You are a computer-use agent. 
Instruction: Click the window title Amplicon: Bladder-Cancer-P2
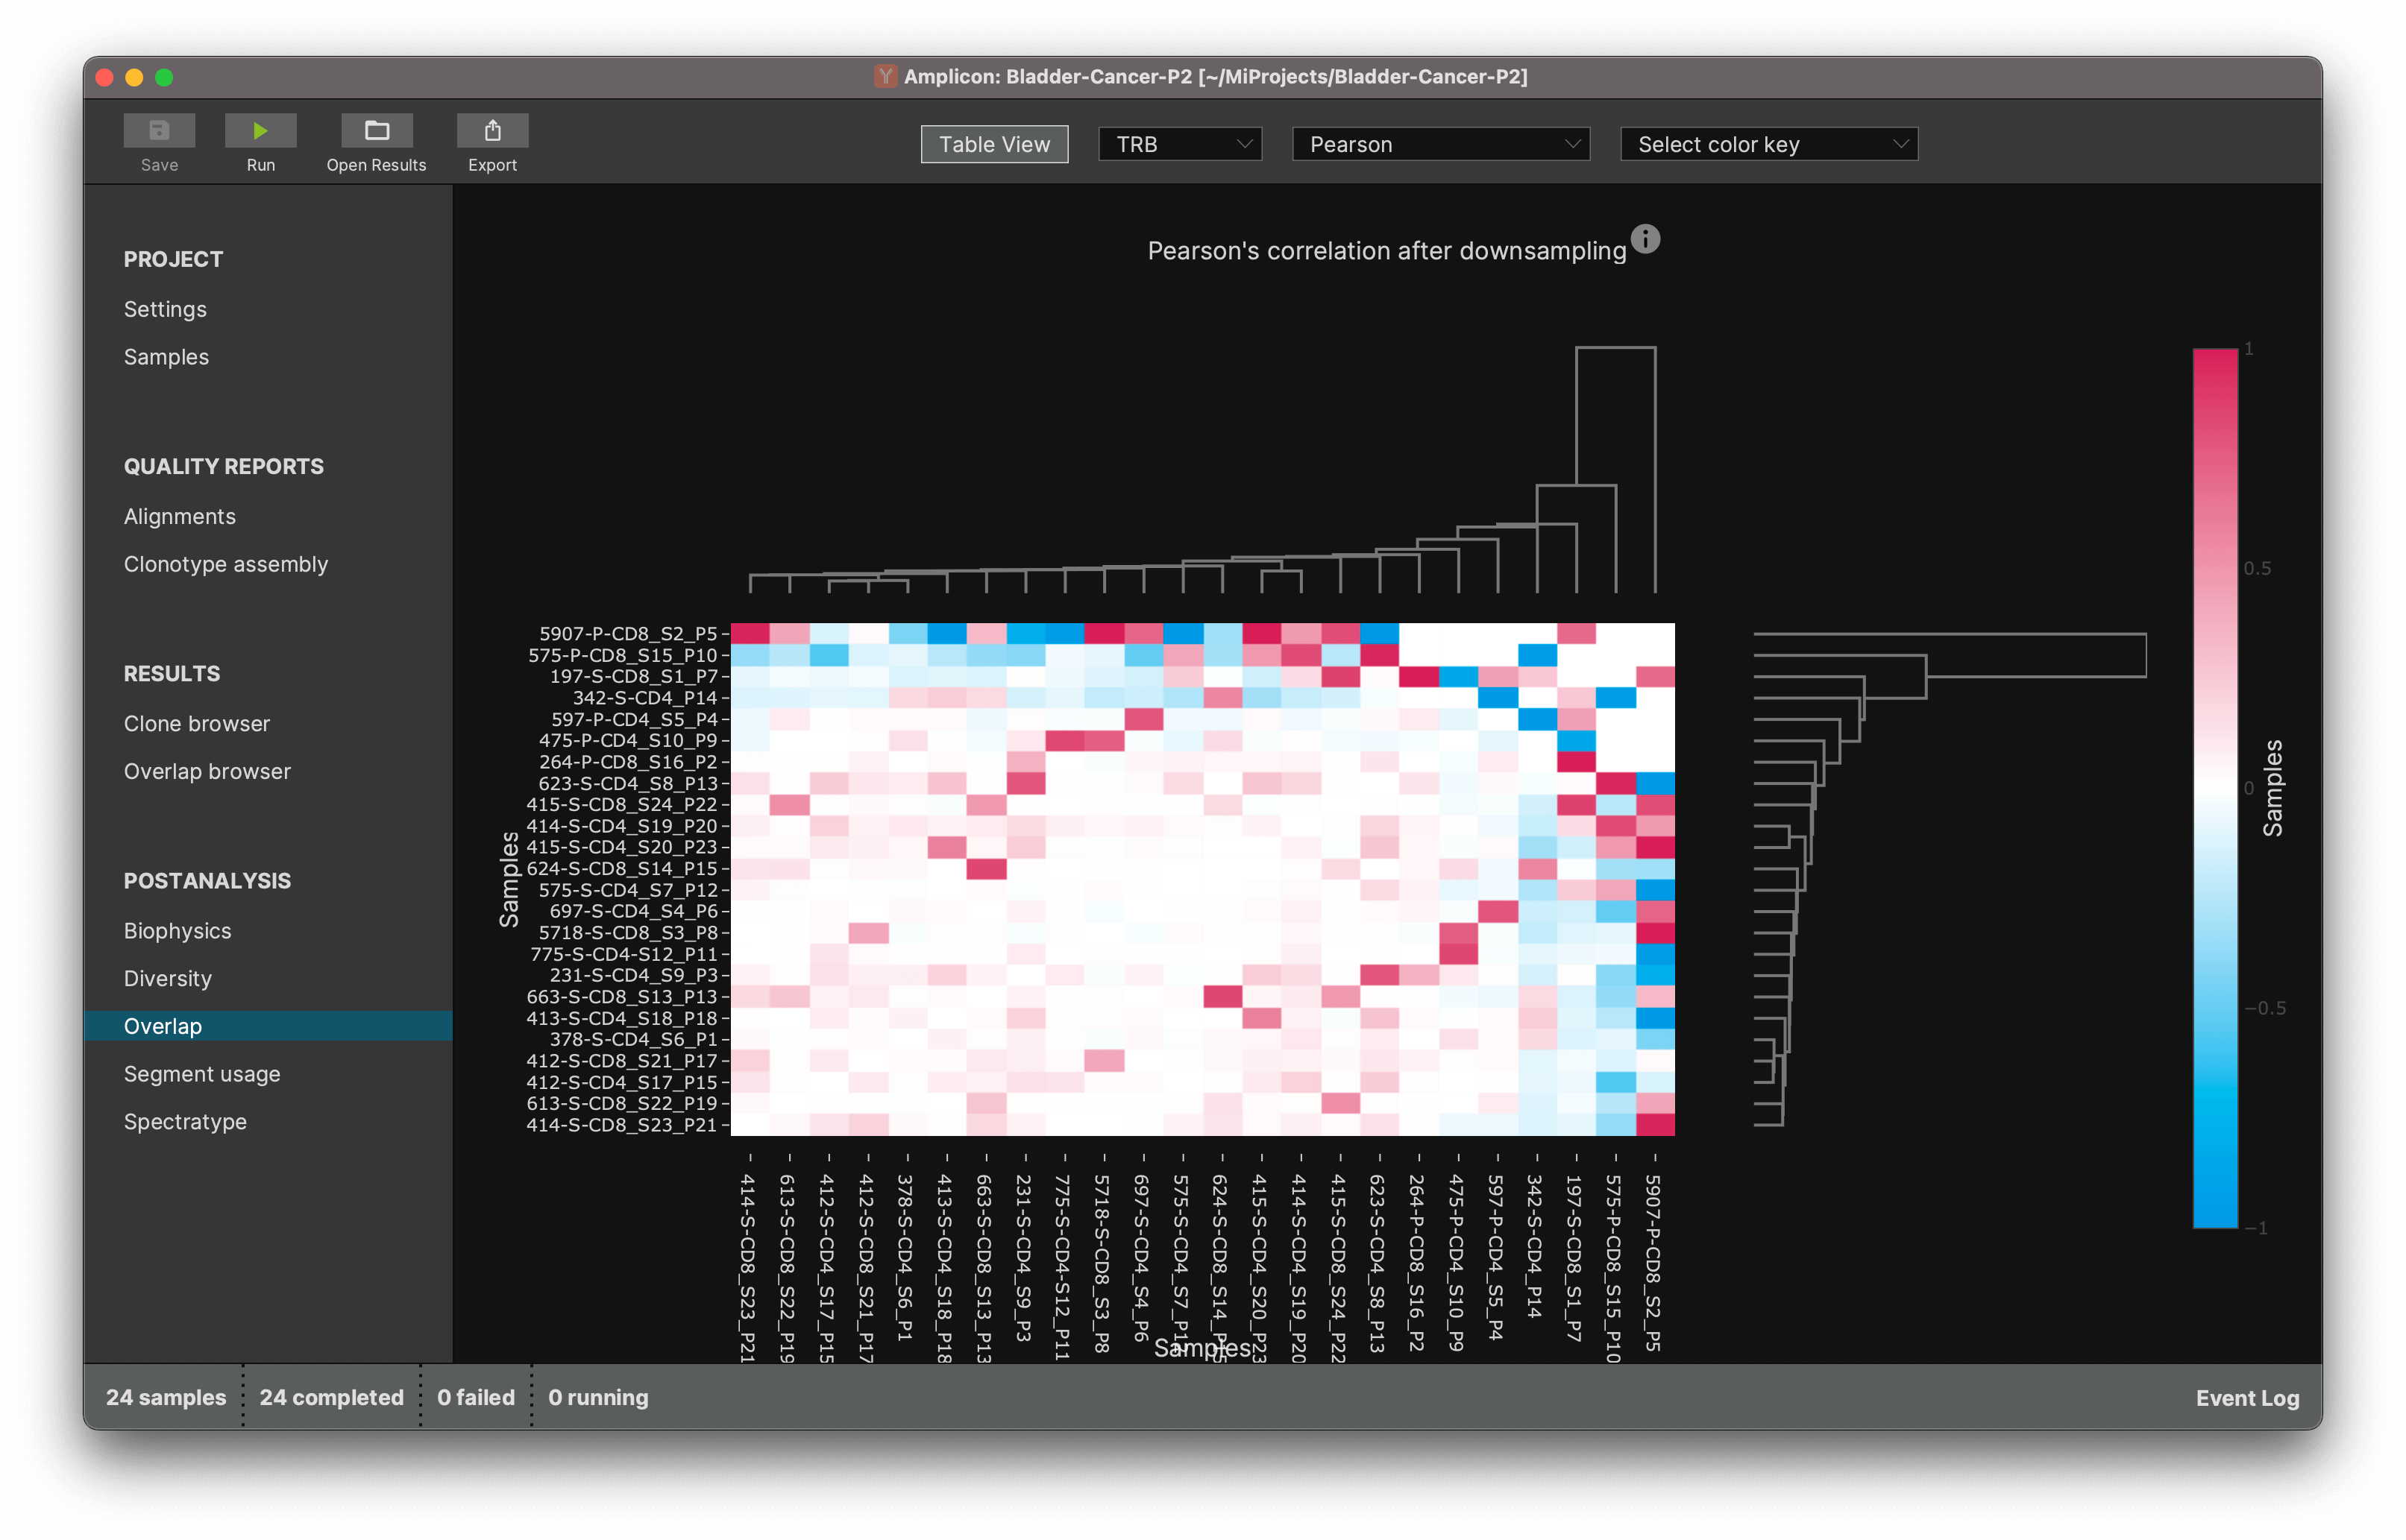(x=1216, y=76)
